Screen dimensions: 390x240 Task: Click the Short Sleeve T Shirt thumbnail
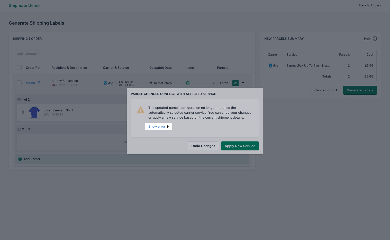click(x=34, y=112)
